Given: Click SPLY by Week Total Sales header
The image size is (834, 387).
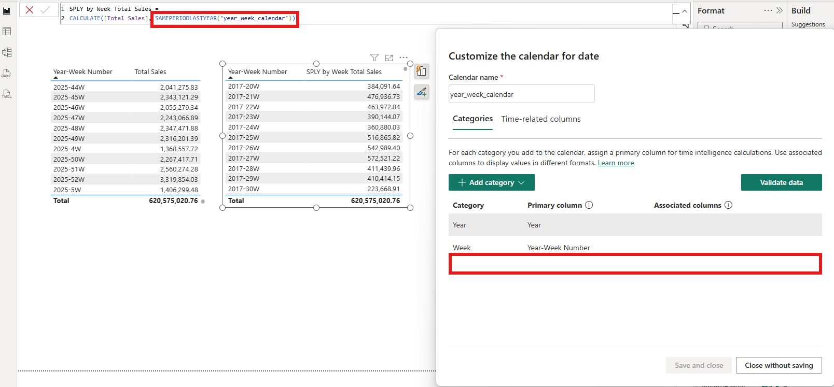Looking at the screenshot, I should point(344,72).
